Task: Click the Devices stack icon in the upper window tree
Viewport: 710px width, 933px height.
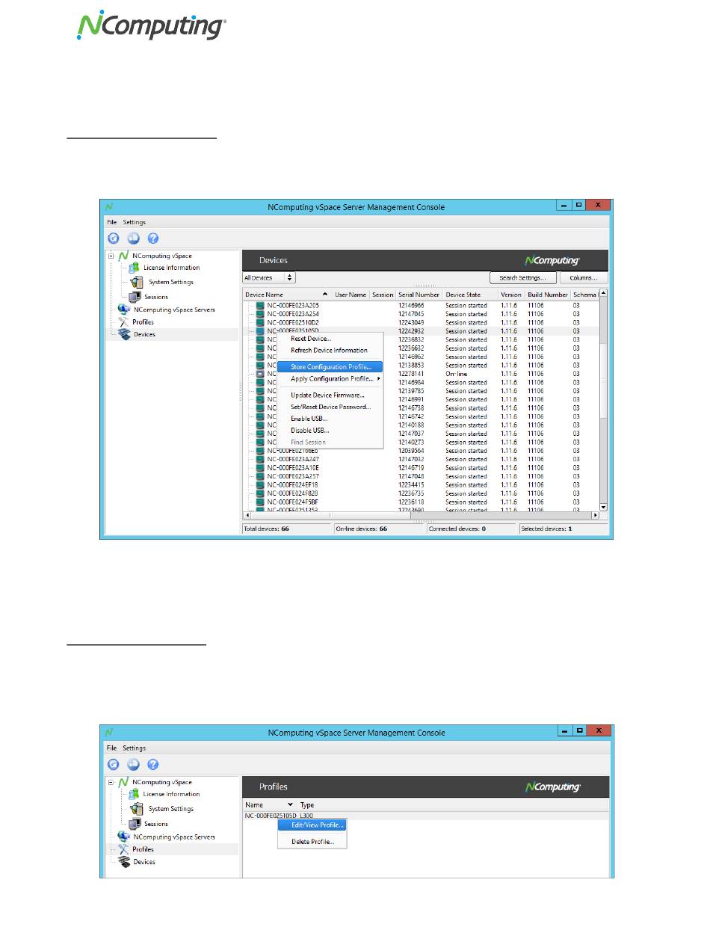Action: [x=124, y=334]
